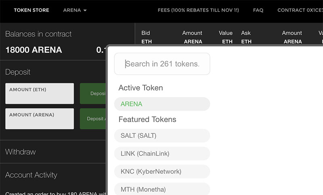Expand the ARENA token dropdown

[75, 10]
